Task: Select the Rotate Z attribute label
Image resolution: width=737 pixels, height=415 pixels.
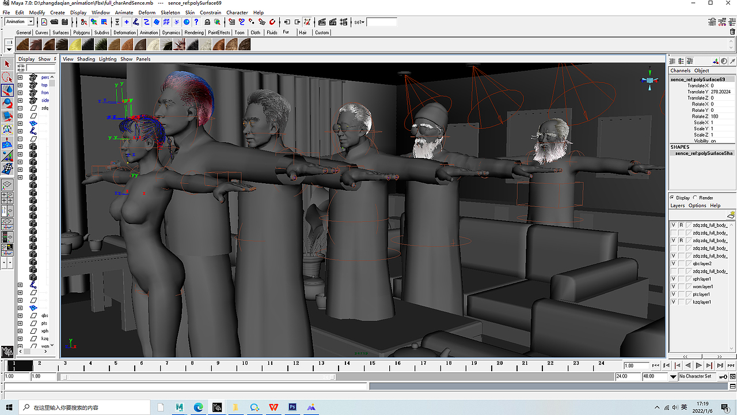Action: pyautogui.click(x=701, y=116)
